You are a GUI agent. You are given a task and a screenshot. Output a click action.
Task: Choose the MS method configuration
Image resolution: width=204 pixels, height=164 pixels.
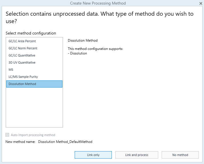tap(11, 70)
